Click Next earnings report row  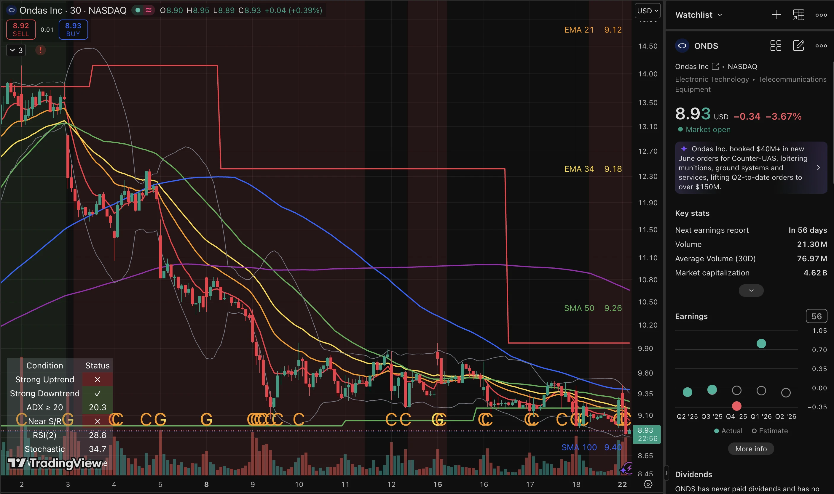[751, 230]
